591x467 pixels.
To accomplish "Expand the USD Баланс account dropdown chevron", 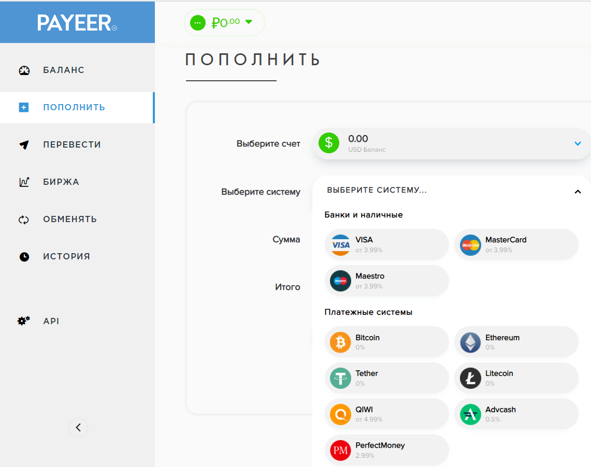I will click(578, 143).
